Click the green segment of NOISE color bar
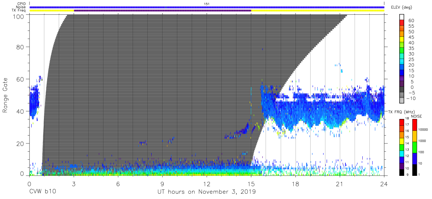This screenshot has height=199, width=432. coord(414,147)
